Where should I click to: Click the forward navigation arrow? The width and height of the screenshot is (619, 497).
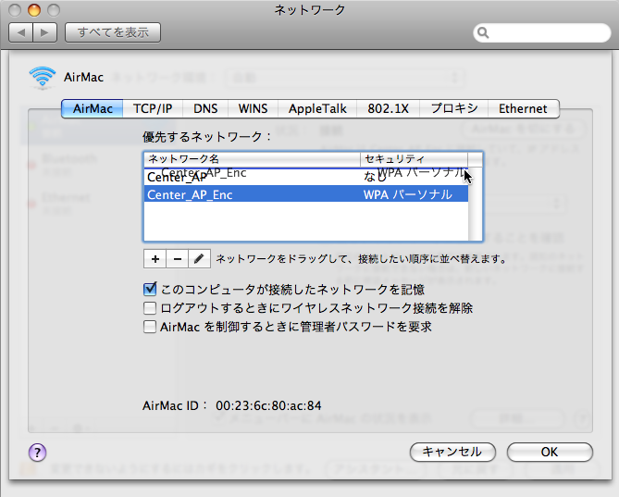point(45,32)
